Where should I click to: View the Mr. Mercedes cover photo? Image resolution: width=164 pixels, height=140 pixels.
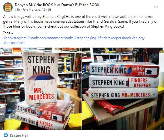click(41, 89)
